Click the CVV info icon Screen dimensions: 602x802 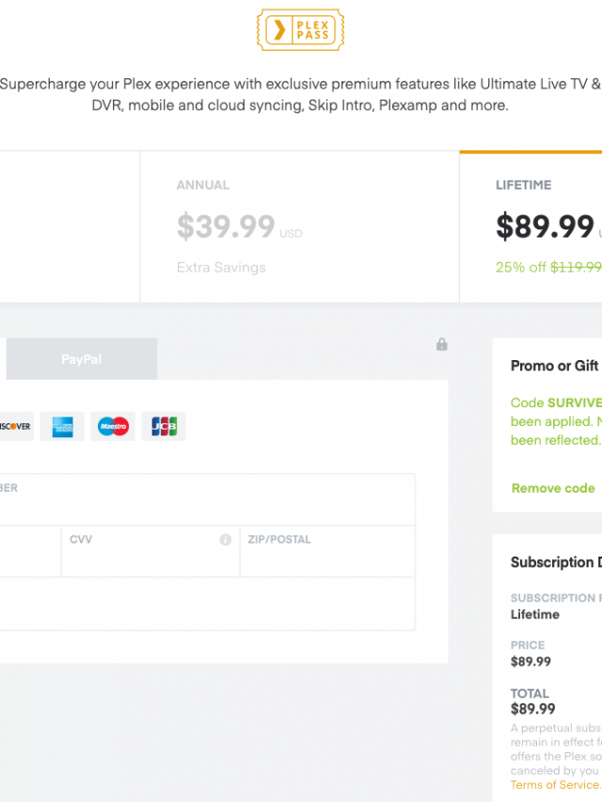click(x=226, y=540)
